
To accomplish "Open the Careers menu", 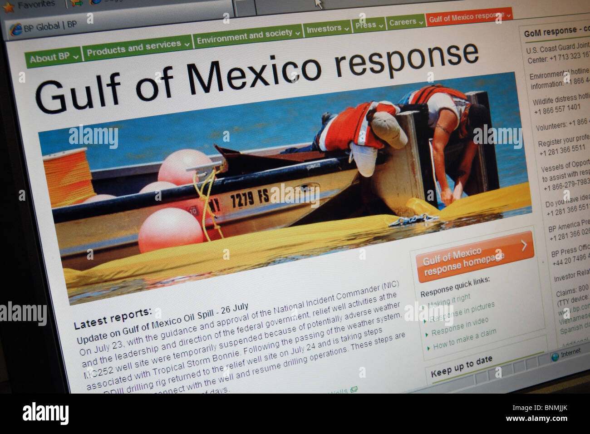I will (x=406, y=22).
